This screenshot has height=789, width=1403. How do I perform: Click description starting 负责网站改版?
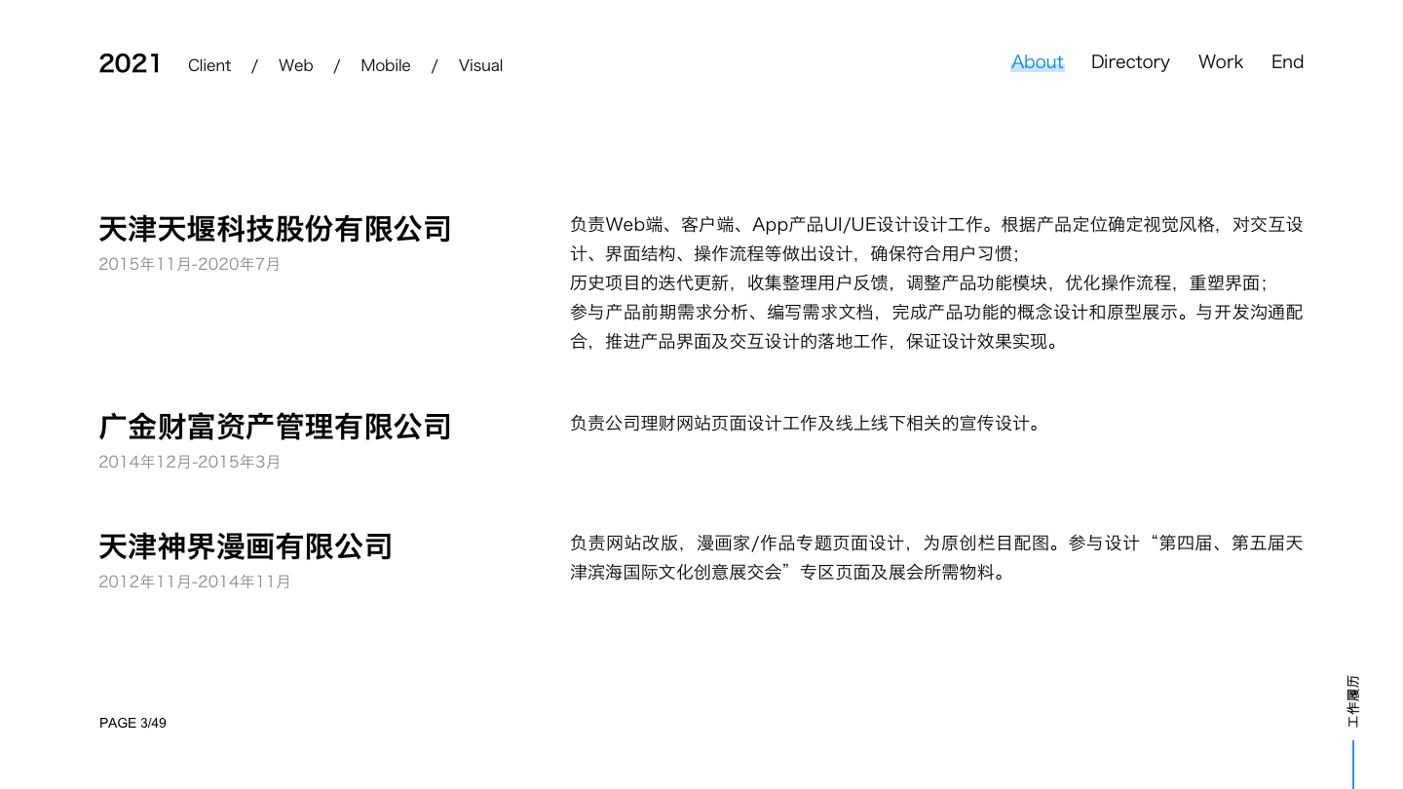point(936,557)
